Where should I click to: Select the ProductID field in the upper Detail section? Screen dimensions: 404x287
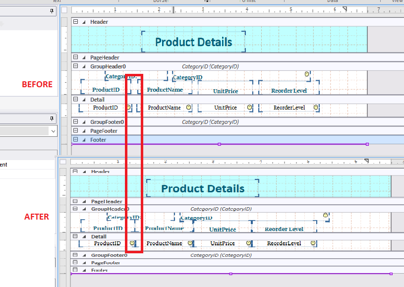[x=106, y=108]
